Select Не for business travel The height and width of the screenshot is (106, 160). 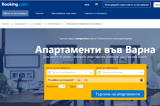83,80
